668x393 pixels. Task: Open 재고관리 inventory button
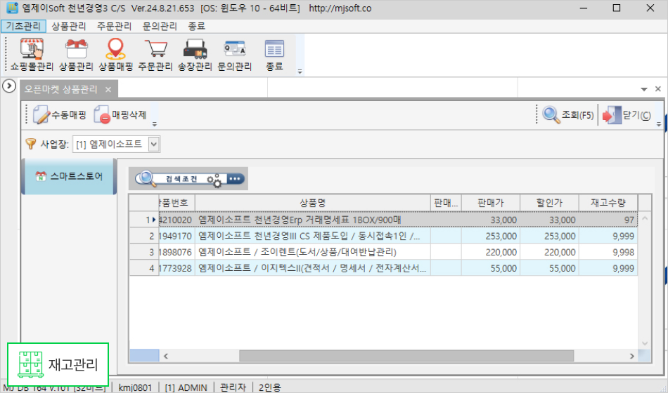click(58, 364)
